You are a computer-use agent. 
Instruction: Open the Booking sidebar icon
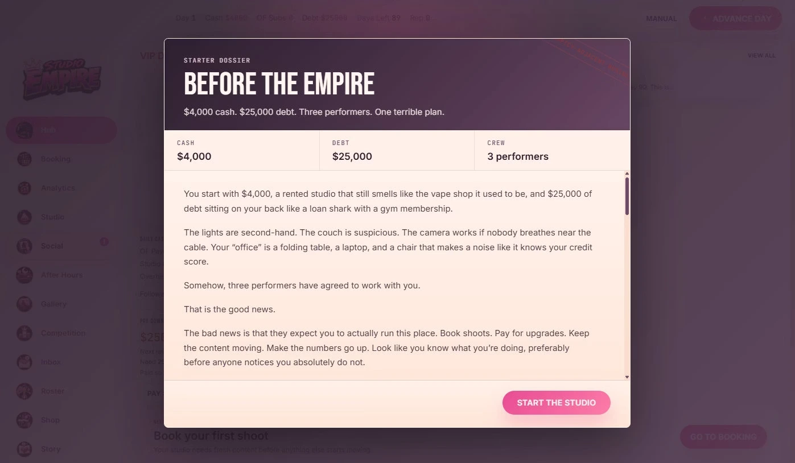pyautogui.click(x=24, y=159)
